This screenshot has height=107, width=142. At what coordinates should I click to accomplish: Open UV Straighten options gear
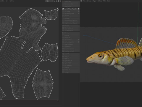[79, 40]
